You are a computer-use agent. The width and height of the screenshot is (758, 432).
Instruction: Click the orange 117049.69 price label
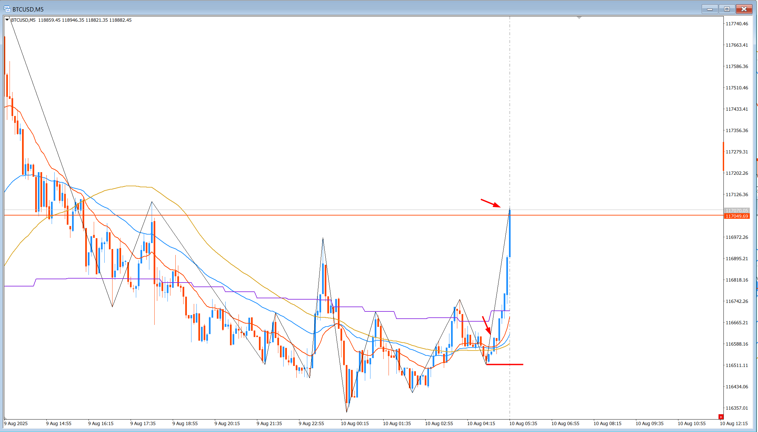point(737,216)
